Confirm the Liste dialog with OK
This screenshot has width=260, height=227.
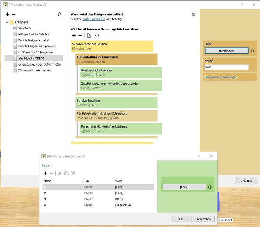181,219
